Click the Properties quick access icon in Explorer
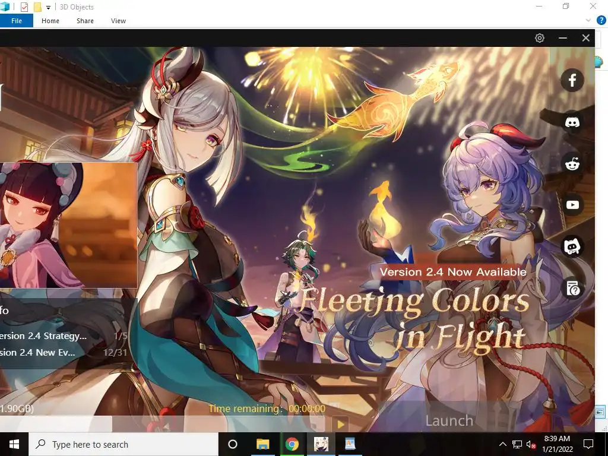The width and height of the screenshot is (608, 456). click(x=24, y=7)
